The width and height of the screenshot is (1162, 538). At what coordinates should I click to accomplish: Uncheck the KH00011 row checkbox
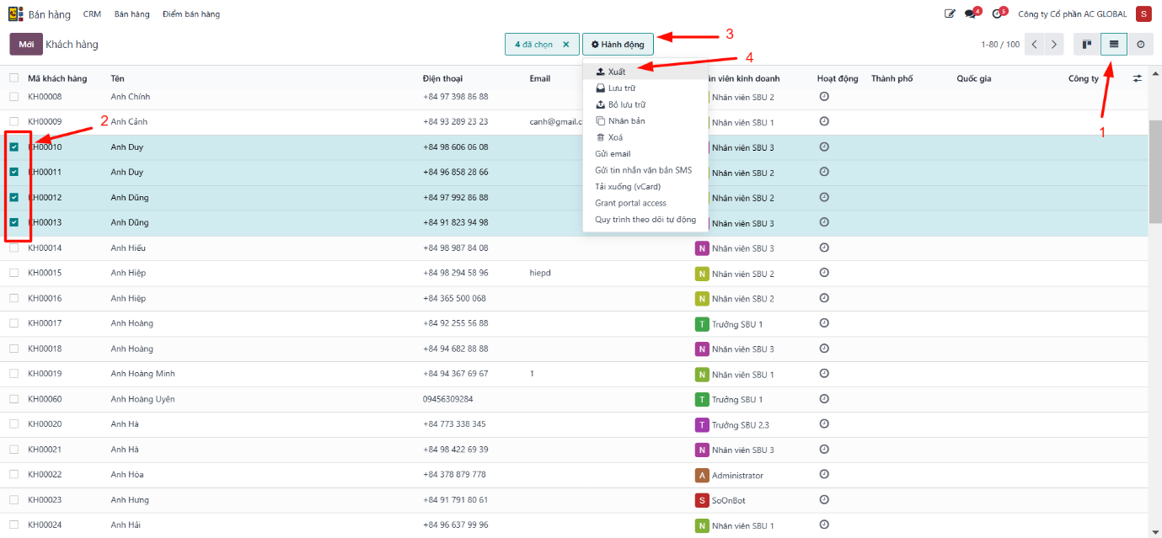coord(13,172)
